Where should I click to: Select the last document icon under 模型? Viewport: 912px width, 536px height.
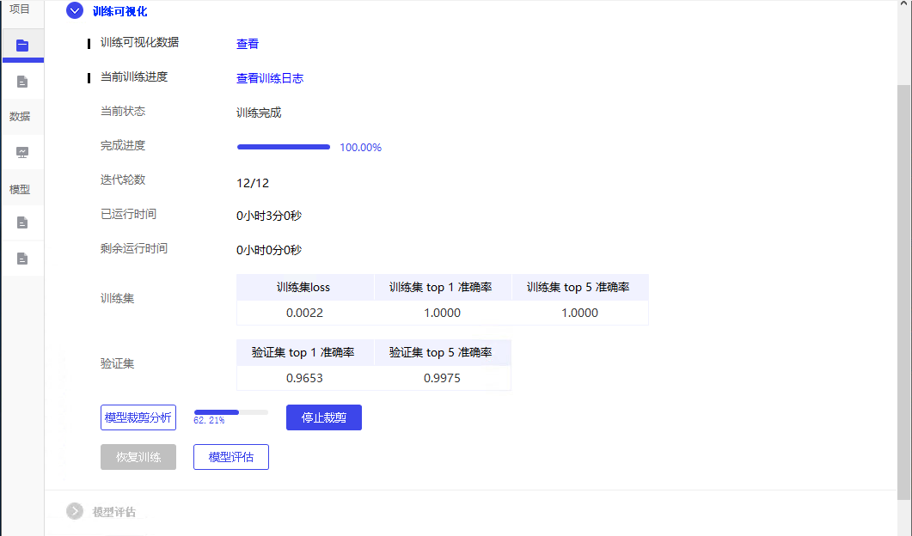coord(22,258)
